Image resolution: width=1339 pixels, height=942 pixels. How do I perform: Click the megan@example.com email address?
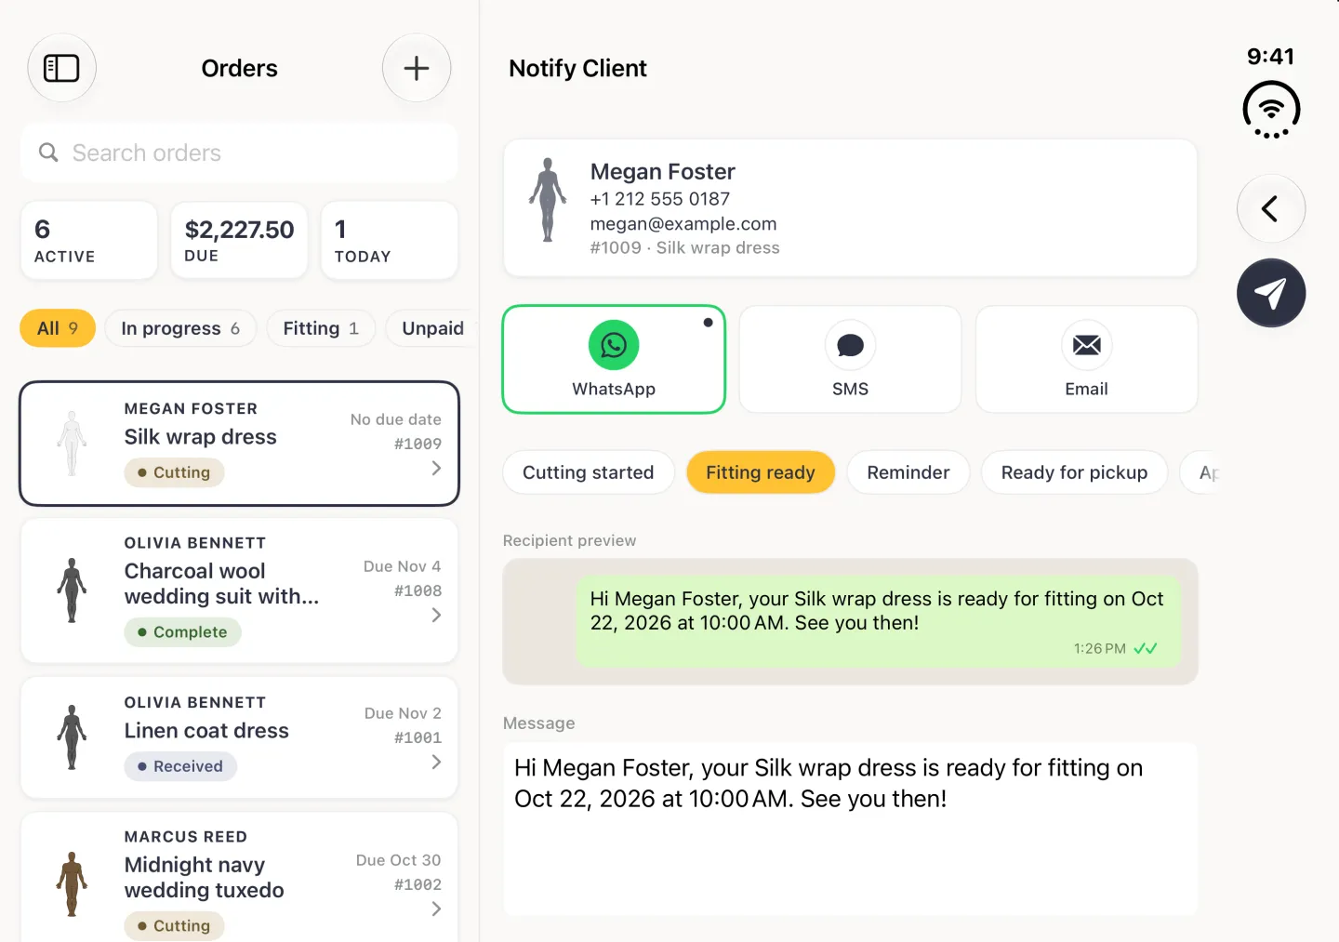click(683, 224)
